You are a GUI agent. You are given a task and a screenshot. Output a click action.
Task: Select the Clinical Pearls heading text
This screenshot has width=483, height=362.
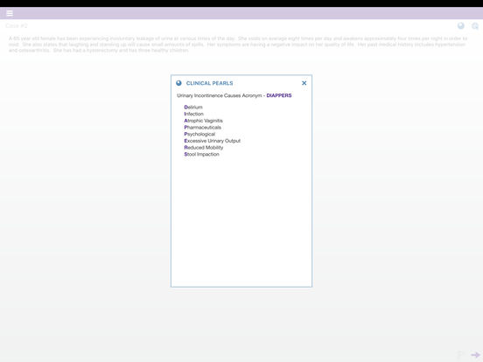coord(209,83)
